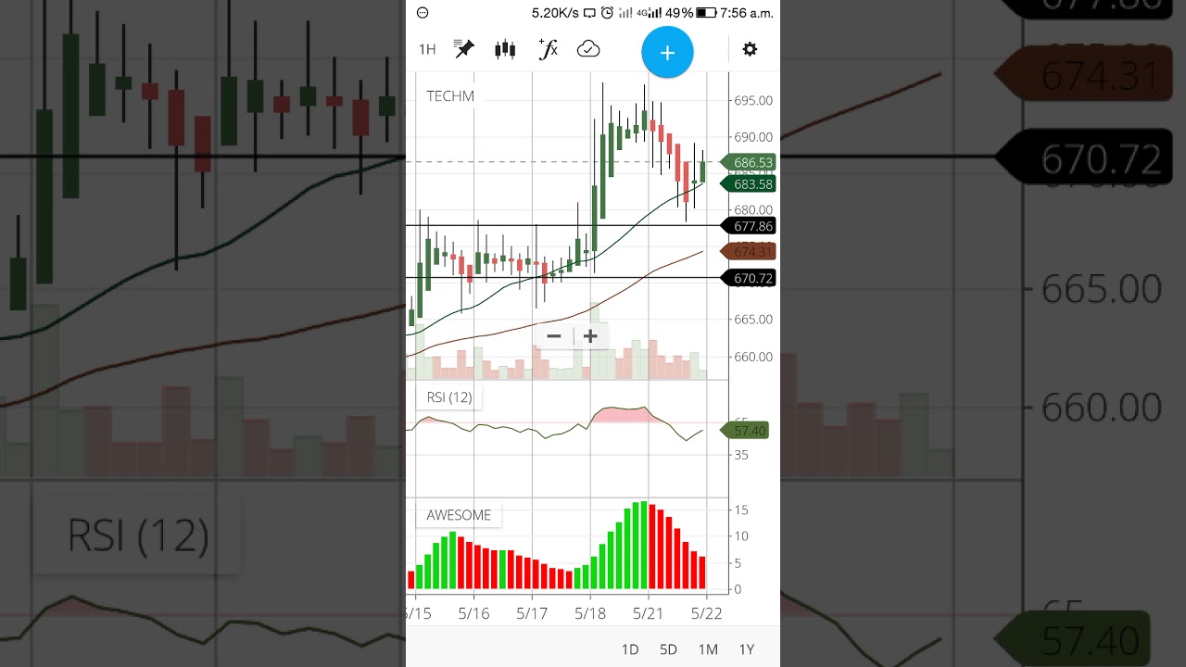Click the 5/21 date axis label

tap(648, 613)
